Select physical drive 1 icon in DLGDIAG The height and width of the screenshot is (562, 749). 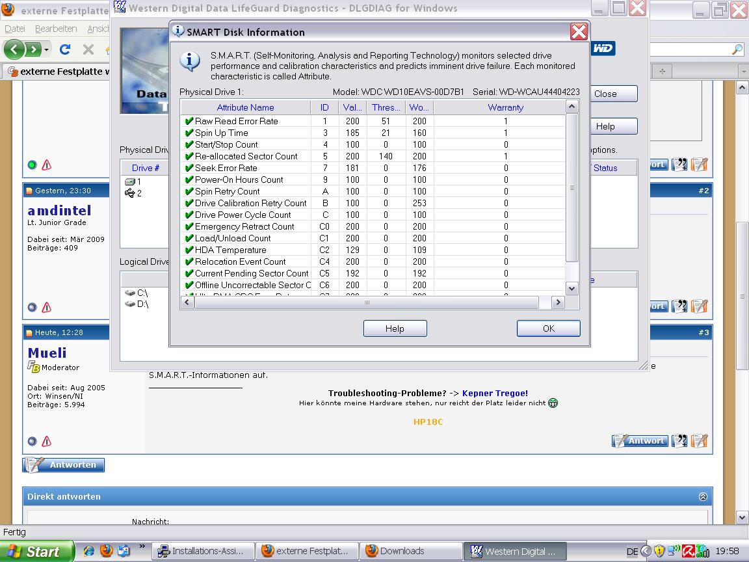point(129,181)
